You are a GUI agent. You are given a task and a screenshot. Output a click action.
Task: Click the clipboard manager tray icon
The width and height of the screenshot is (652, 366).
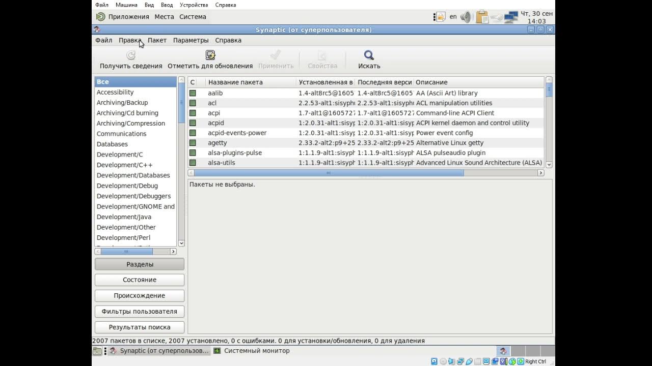482,17
